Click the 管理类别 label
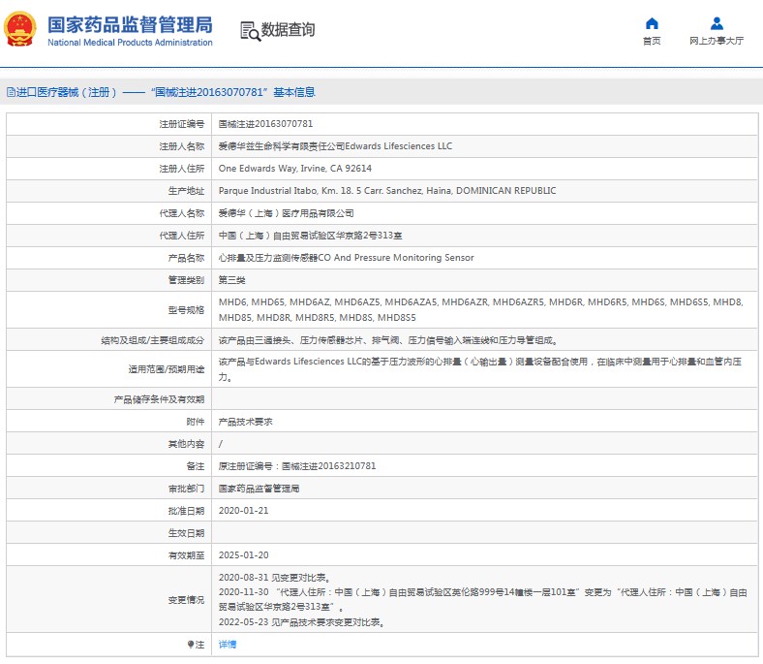This screenshot has width=763, height=664. [x=186, y=280]
